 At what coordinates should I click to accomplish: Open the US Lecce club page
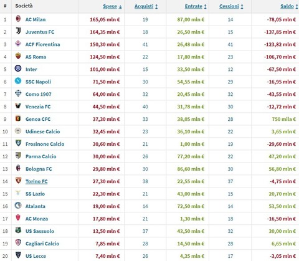(36, 256)
